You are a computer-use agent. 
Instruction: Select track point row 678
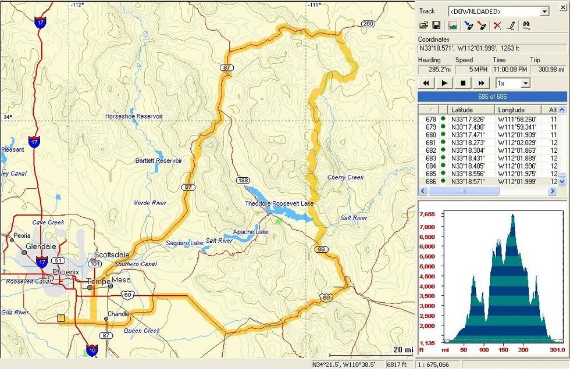pyautogui.click(x=488, y=119)
